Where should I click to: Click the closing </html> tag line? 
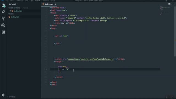(x=54, y=85)
